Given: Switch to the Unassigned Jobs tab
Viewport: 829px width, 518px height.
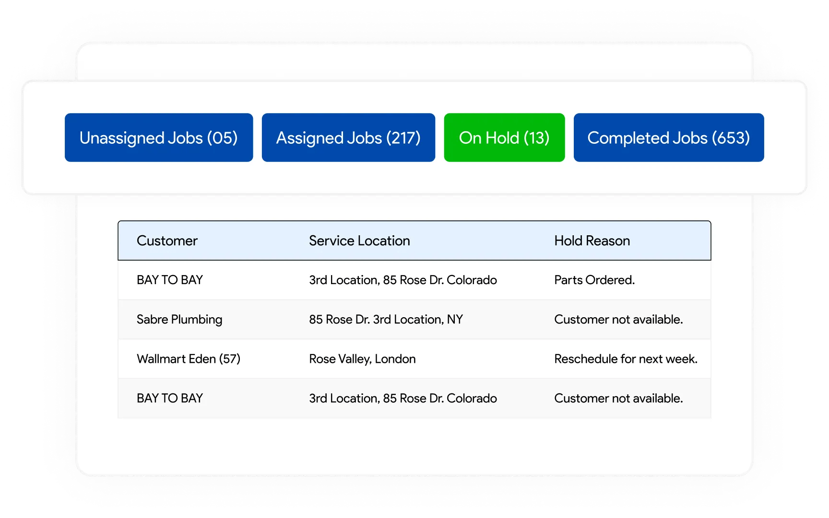Looking at the screenshot, I should click(159, 138).
